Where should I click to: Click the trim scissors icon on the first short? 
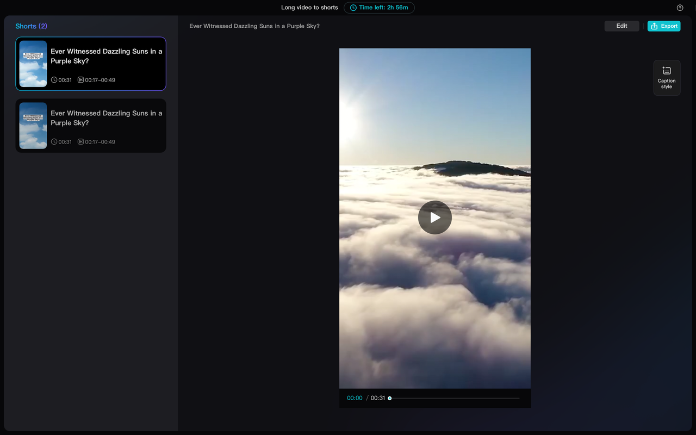[79, 80]
